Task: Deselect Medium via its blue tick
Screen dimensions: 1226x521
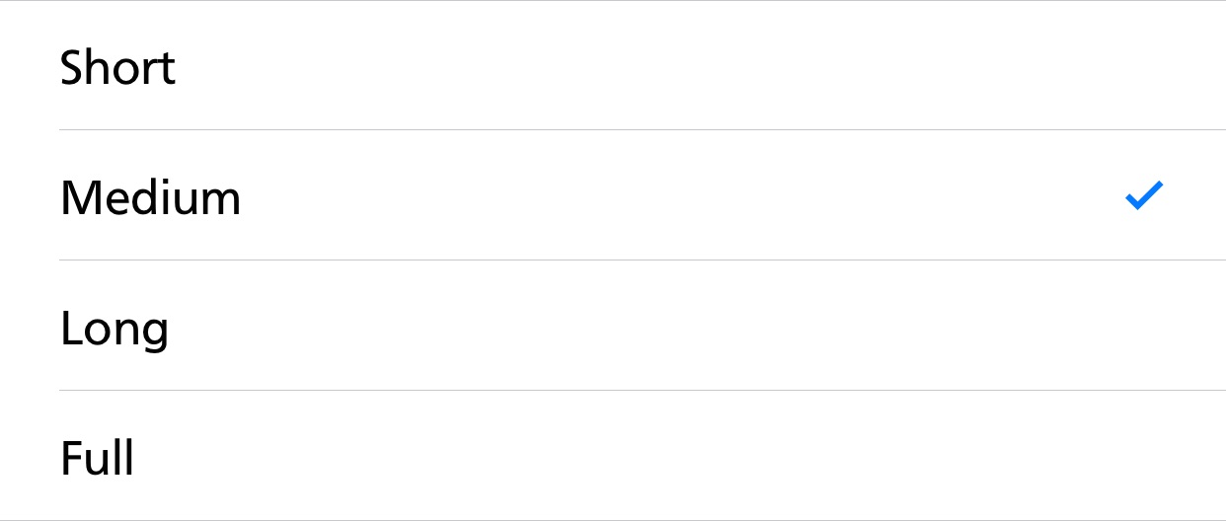Action: [x=1145, y=196]
